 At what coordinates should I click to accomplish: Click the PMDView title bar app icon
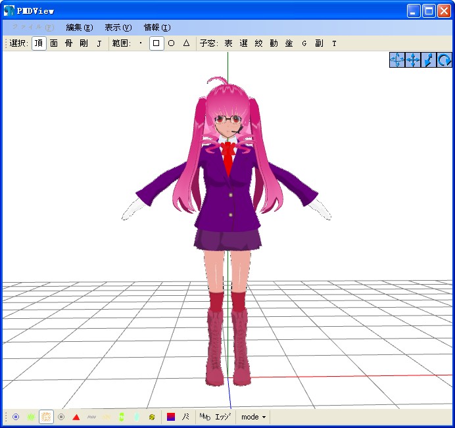click(x=9, y=11)
